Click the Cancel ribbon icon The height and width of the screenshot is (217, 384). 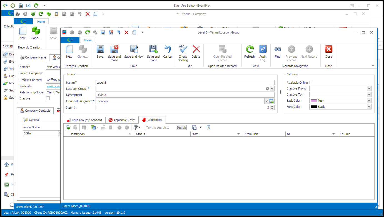[x=168, y=49]
